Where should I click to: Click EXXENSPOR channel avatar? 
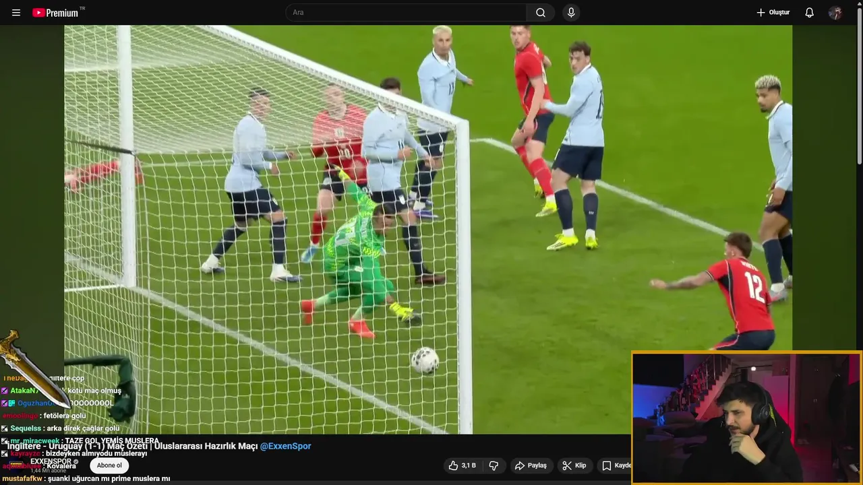[x=16, y=465]
